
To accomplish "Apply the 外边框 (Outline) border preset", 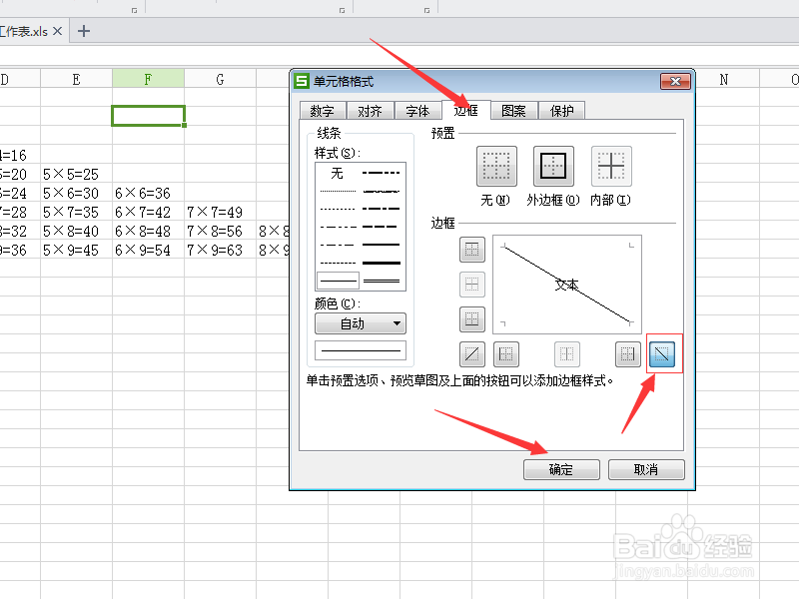I will pyautogui.click(x=552, y=165).
